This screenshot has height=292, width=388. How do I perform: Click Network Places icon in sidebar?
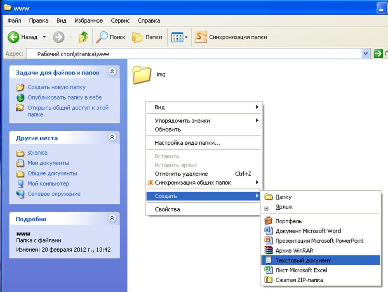[20, 194]
